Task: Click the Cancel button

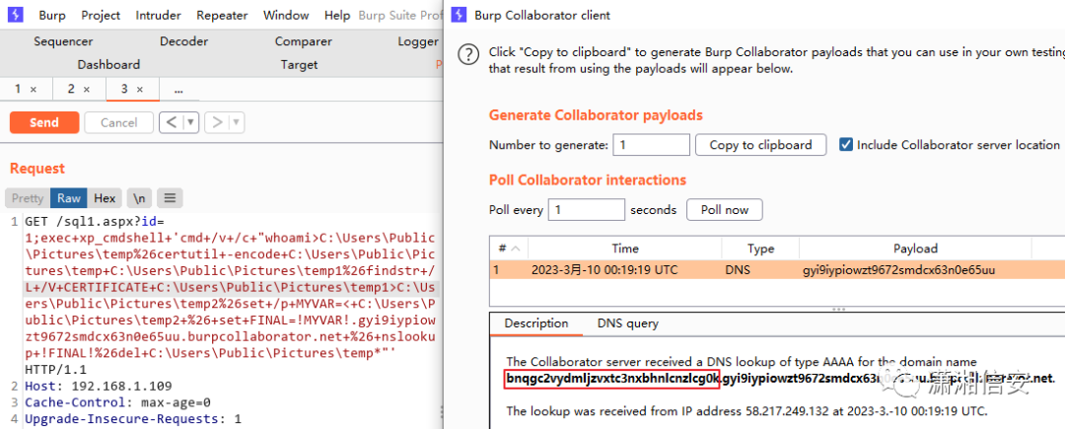Action: [x=119, y=123]
